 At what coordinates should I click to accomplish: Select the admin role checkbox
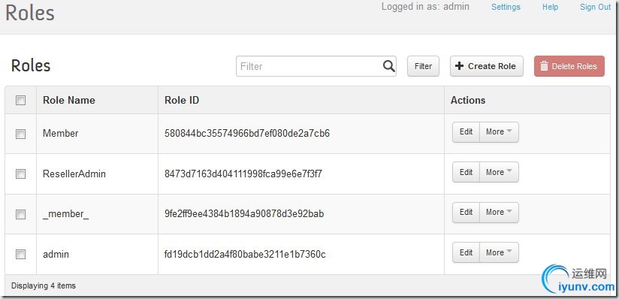(x=20, y=255)
